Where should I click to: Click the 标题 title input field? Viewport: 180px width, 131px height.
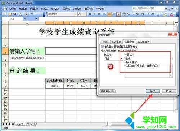click(x=149, y=59)
